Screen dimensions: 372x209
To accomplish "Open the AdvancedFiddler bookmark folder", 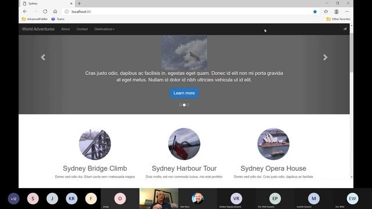I will pyautogui.click(x=35, y=19).
